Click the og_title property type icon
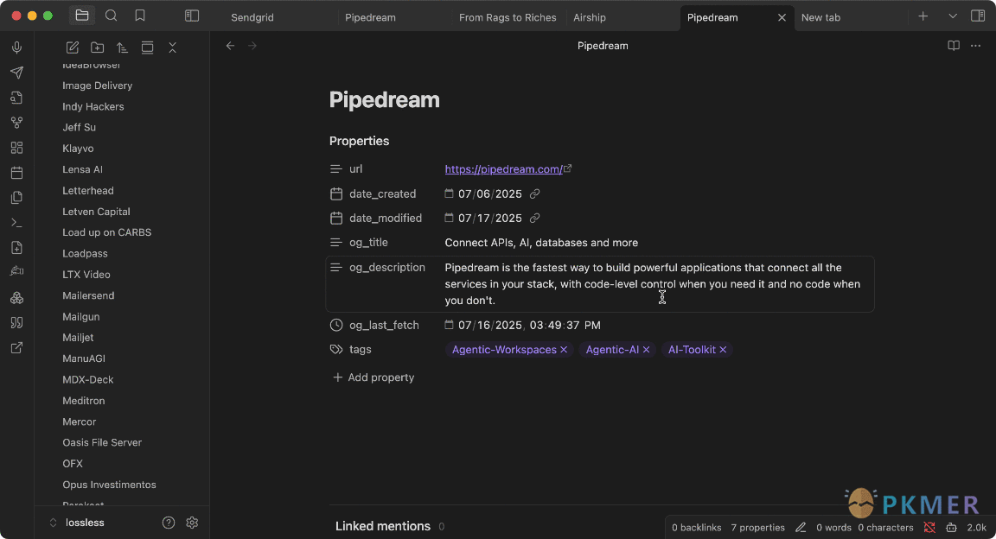 [x=336, y=243]
